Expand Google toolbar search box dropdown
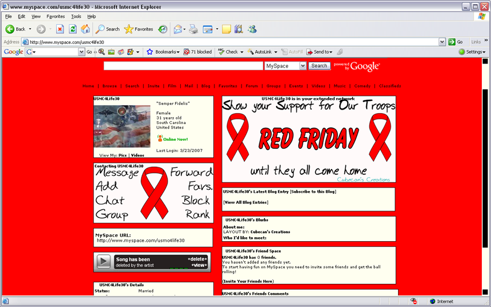The image size is (491, 307). 81,51
